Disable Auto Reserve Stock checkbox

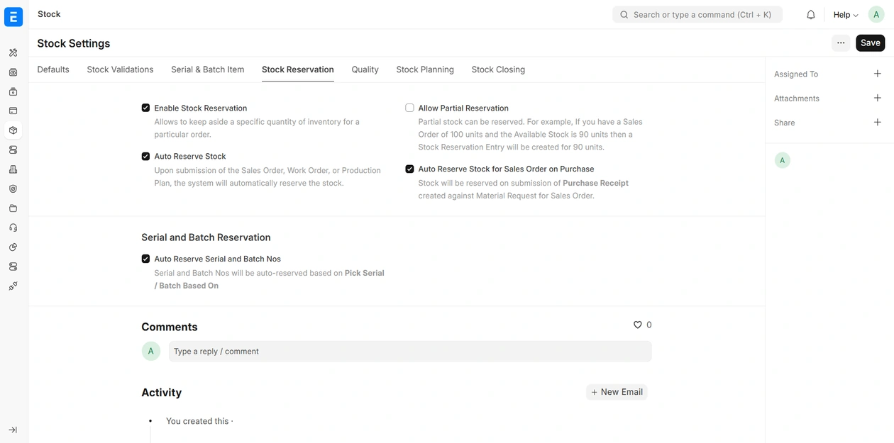(x=145, y=156)
